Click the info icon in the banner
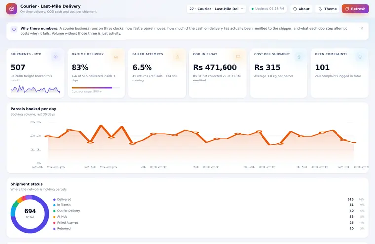This screenshot has width=375, height=244. coord(14,29)
